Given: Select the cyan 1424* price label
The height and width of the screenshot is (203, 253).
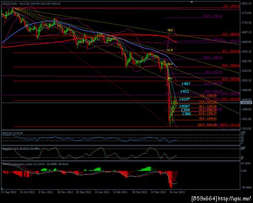Looking at the screenshot, I should (x=184, y=99).
